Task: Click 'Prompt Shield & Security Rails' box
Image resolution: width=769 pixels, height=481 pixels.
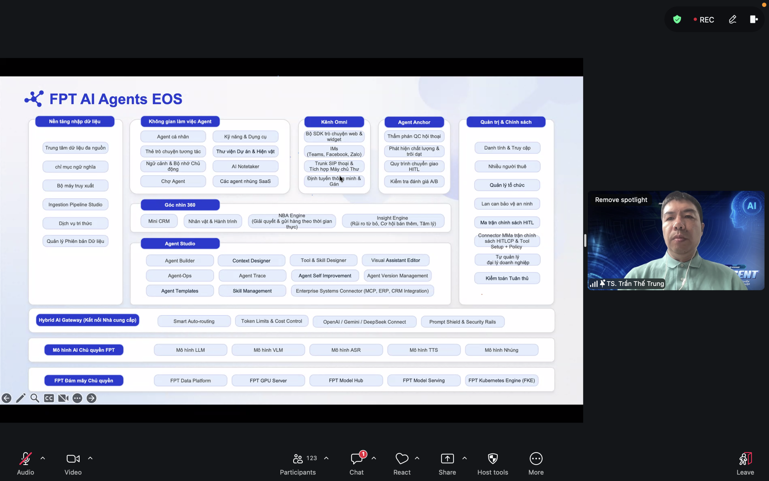Action: coord(462,322)
